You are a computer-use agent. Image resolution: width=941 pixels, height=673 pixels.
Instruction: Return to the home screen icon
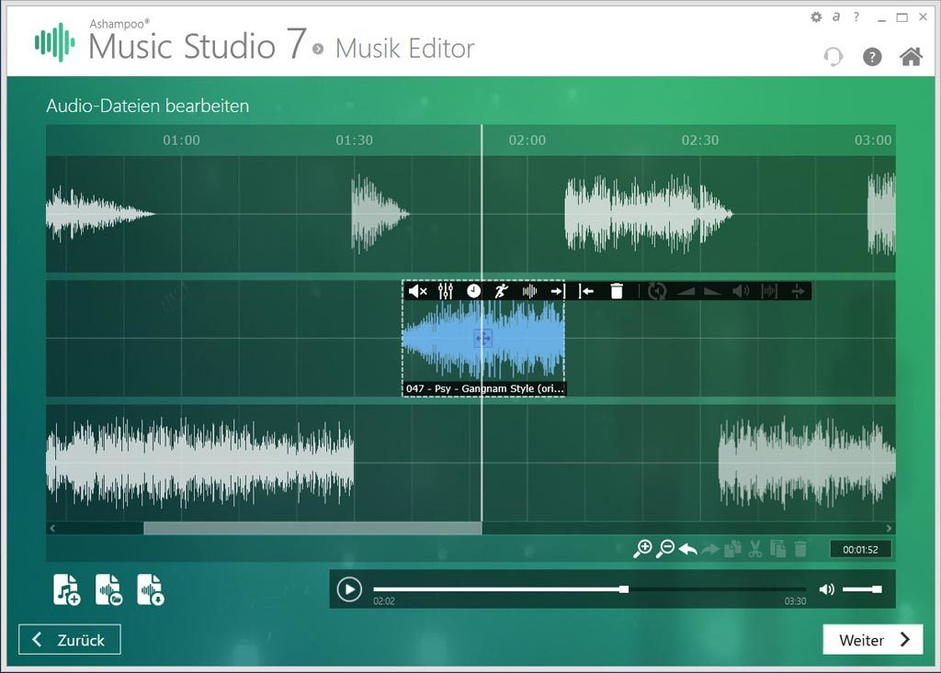coord(911,56)
